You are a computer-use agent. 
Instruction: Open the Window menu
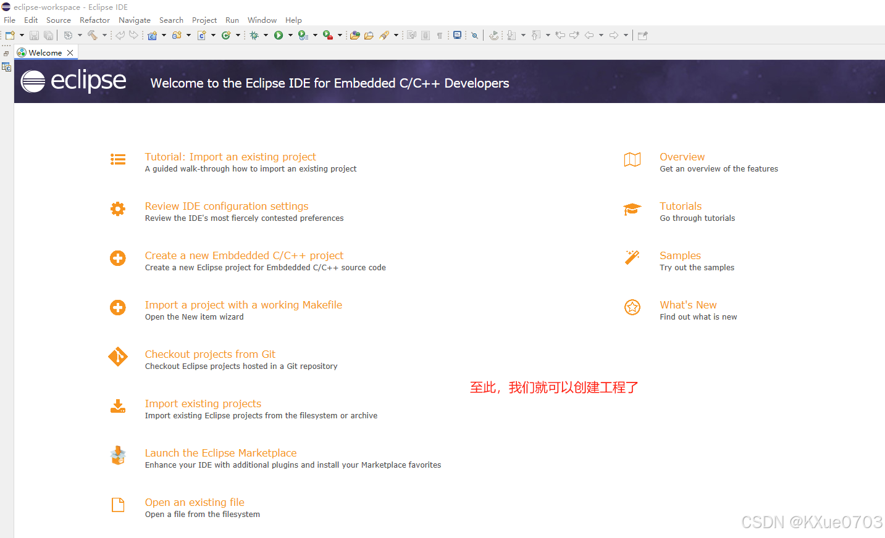point(262,20)
